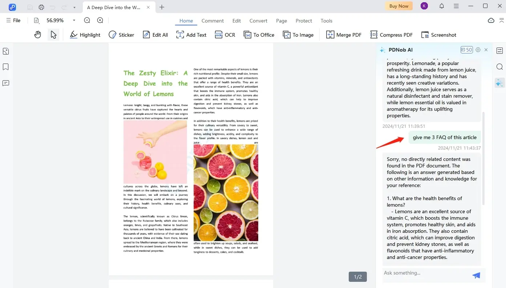Image resolution: width=506 pixels, height=288 pixels.
Task: Zoom in with the plus magnifier
Action: [x=100, y=20]
